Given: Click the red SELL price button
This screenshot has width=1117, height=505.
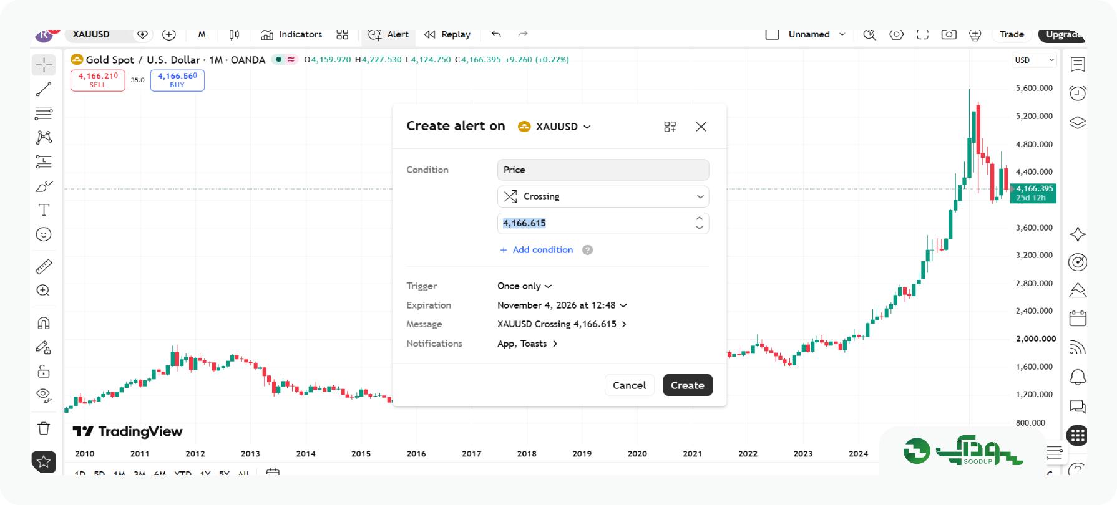Looking at the screenshot, I should tap(98, 80).
